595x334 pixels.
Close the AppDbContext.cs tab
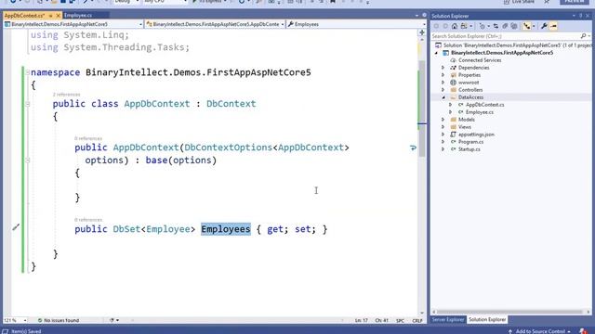click(58, 16)
